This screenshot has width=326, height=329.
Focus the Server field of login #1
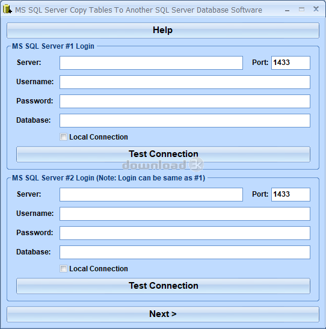[151, 63]
